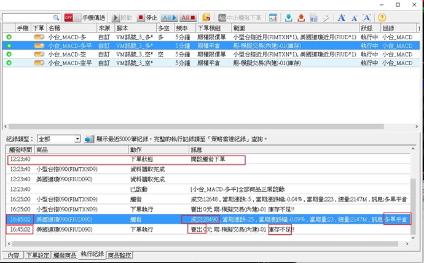Switch to the 下單設定 tab
The height and width of the screenshot is (263, 424).
(38, 255)
